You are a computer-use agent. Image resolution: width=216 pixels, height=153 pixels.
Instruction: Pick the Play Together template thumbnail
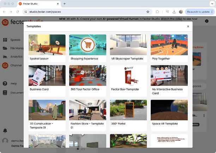169,45
